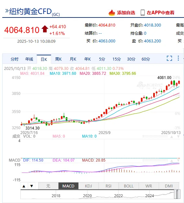Click 在APP中查看 link
Viewport: 184px width, 203px height.
tap(161, 13)
